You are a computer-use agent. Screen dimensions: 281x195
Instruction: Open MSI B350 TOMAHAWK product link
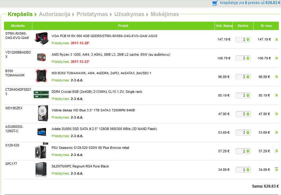[x=101, y=73]
